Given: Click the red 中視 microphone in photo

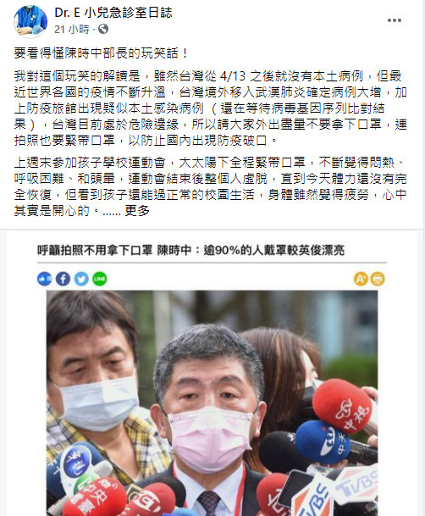Looking at the screenshot, I should tap(343, 406).
